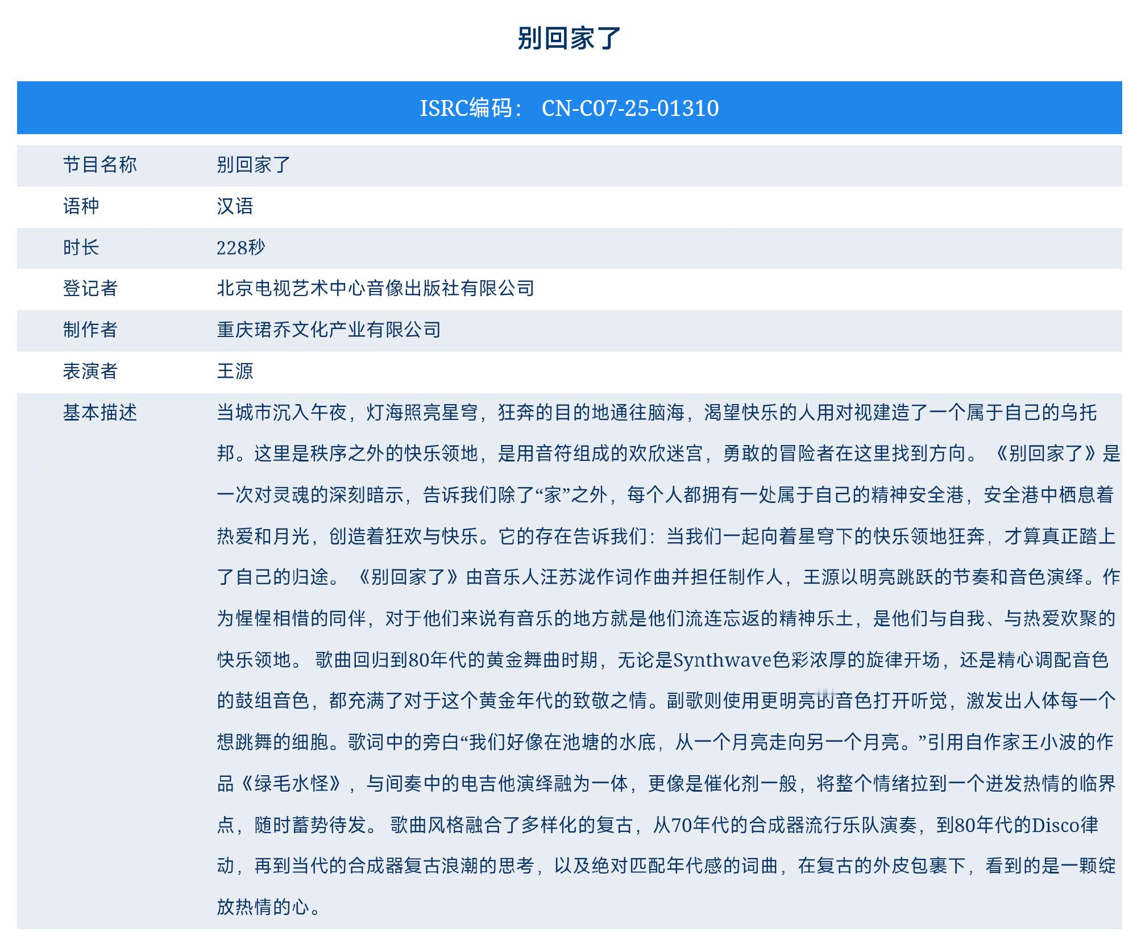Click the performer name 王源
1137x944 pixels.
(x=235, y=371)
